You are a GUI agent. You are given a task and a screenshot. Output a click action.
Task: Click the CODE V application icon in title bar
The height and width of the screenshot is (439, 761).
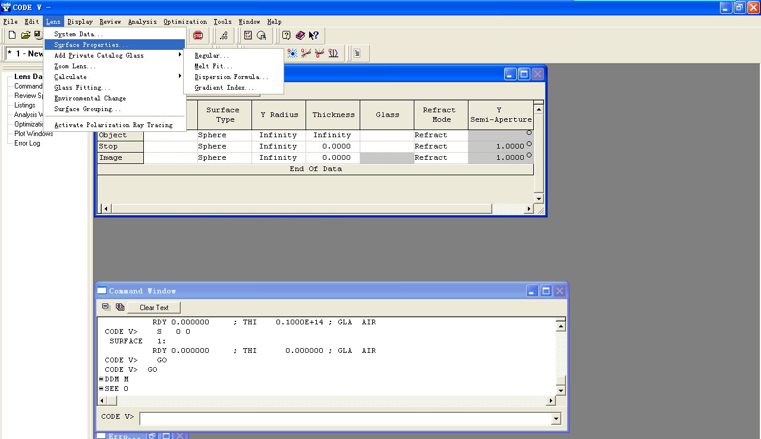point(6,7)
